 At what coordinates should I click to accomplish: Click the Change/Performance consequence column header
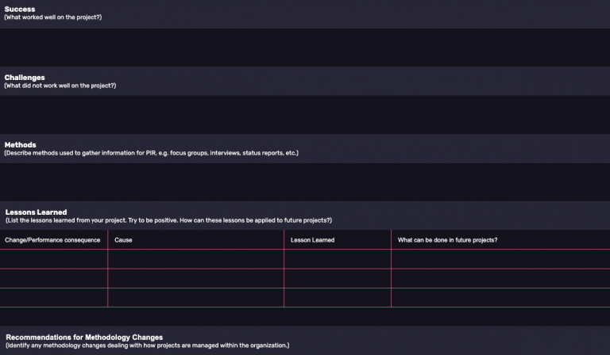pyautogui.click(x=52, y=240)
